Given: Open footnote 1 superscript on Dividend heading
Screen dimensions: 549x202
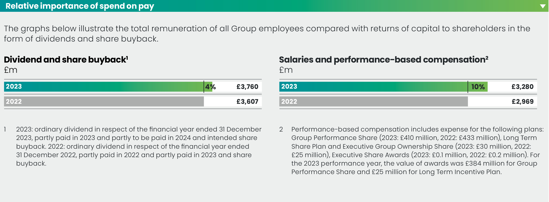Looking at the screenshot, I should (x=127, y=58).
